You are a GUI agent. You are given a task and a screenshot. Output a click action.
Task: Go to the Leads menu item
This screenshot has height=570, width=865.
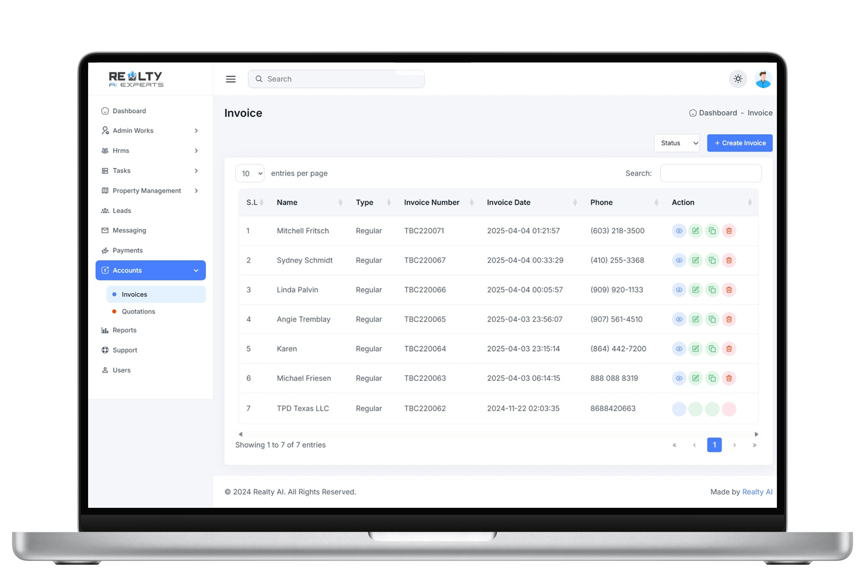coord(122,210)
